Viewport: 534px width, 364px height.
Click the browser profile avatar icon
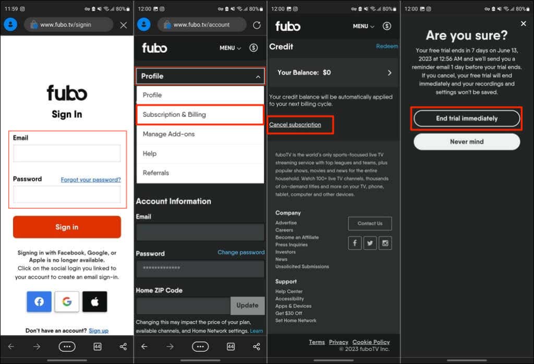(10, 24)
